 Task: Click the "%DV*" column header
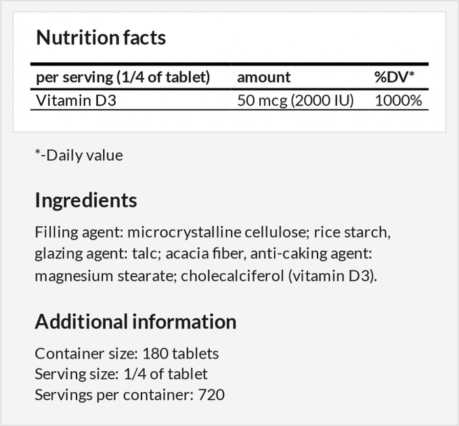(x=394, y=77)
